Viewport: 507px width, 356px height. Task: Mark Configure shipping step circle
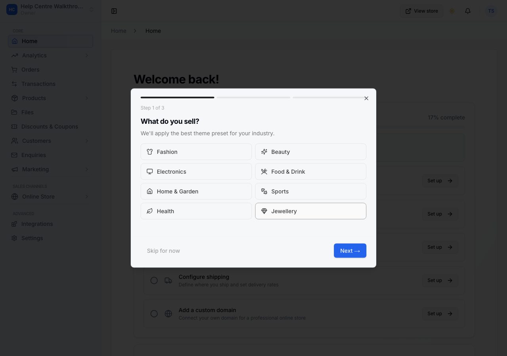154,280
